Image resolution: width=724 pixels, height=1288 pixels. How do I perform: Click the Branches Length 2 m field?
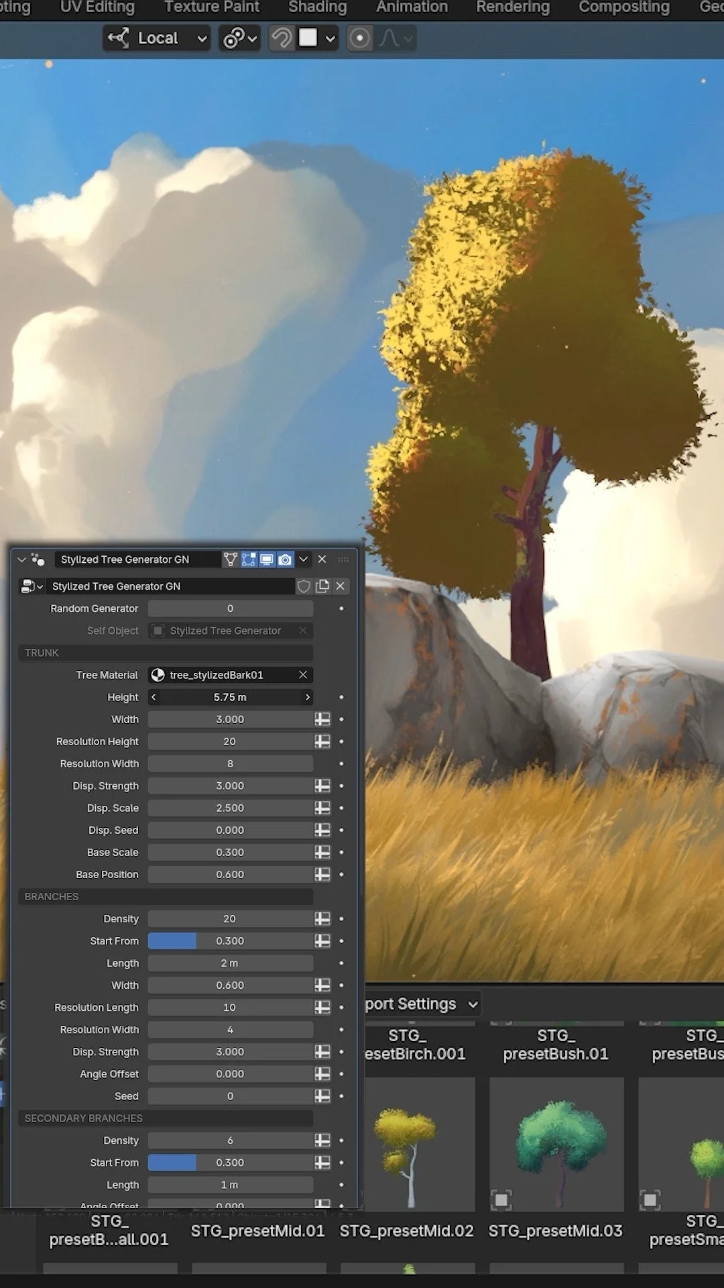pos(231,963)
